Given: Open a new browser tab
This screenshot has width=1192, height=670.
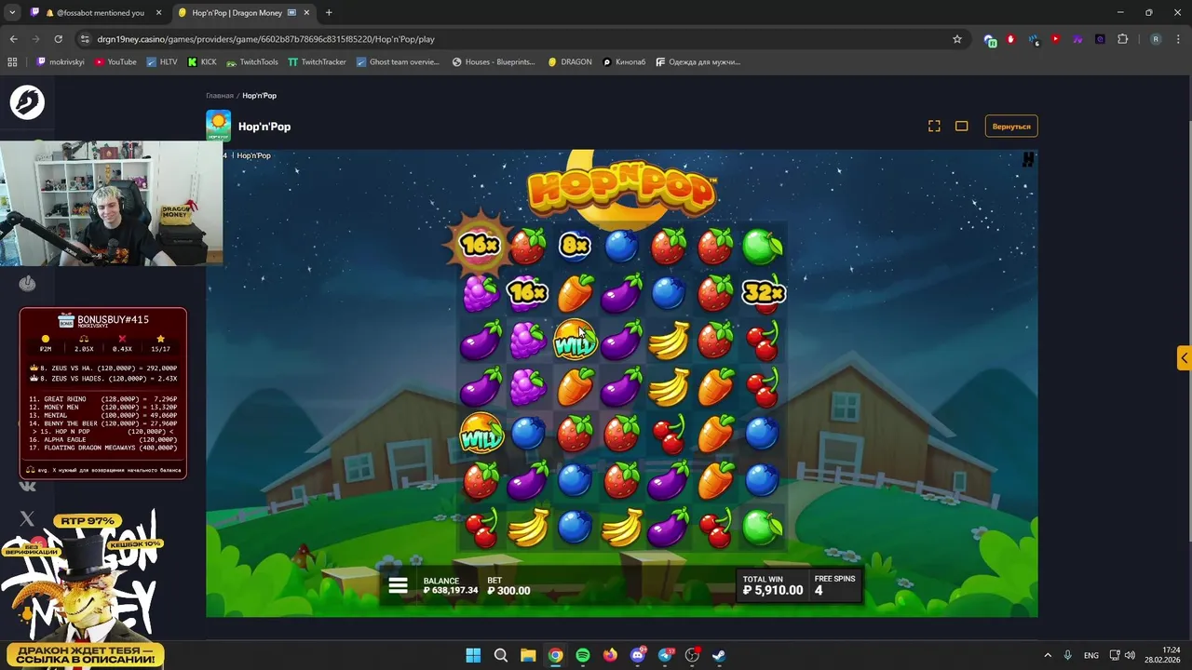Looking at the screenshot, I should tap(329, 13).
